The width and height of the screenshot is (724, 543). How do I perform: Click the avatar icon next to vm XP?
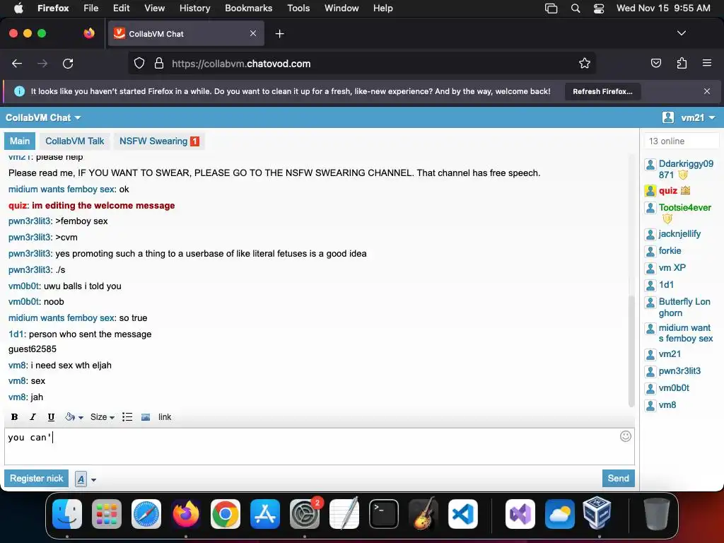650,268
